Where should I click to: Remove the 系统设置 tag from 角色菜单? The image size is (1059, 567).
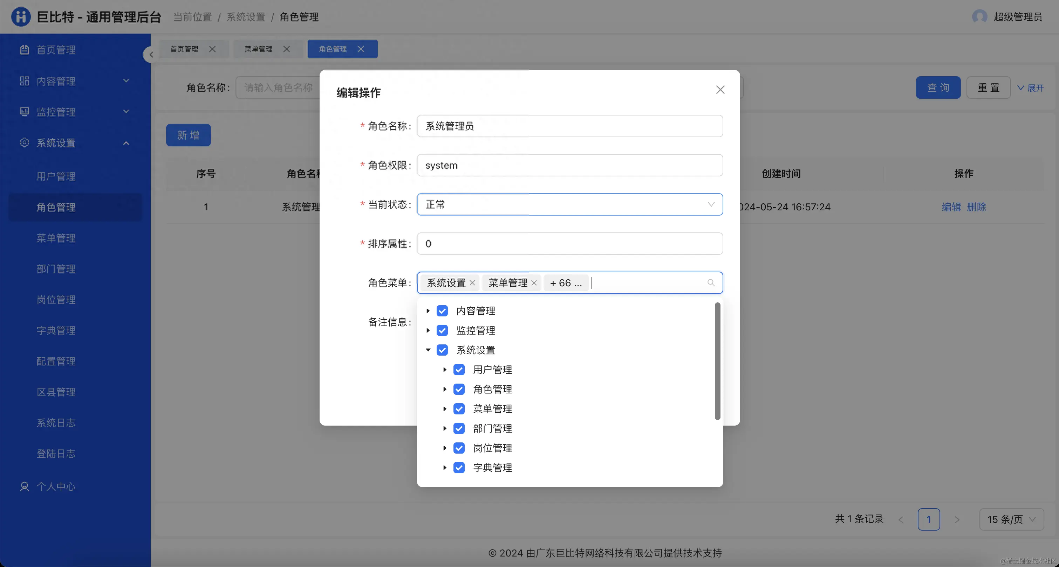click(x=472, y=283)
